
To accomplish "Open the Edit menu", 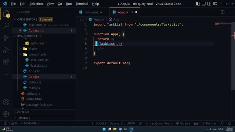I will click(x=22, y=4).
